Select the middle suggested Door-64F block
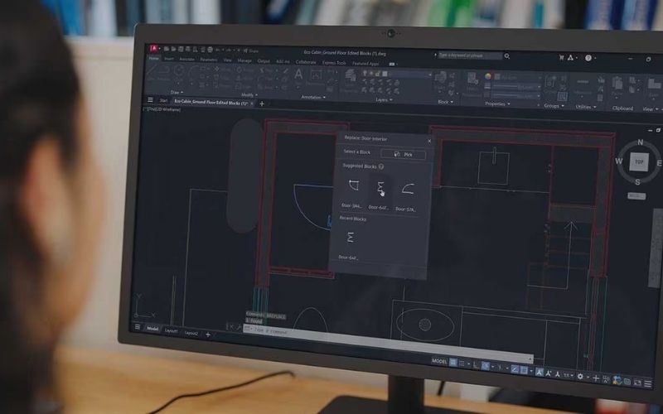The image size is (663, 414). (380, 188)
